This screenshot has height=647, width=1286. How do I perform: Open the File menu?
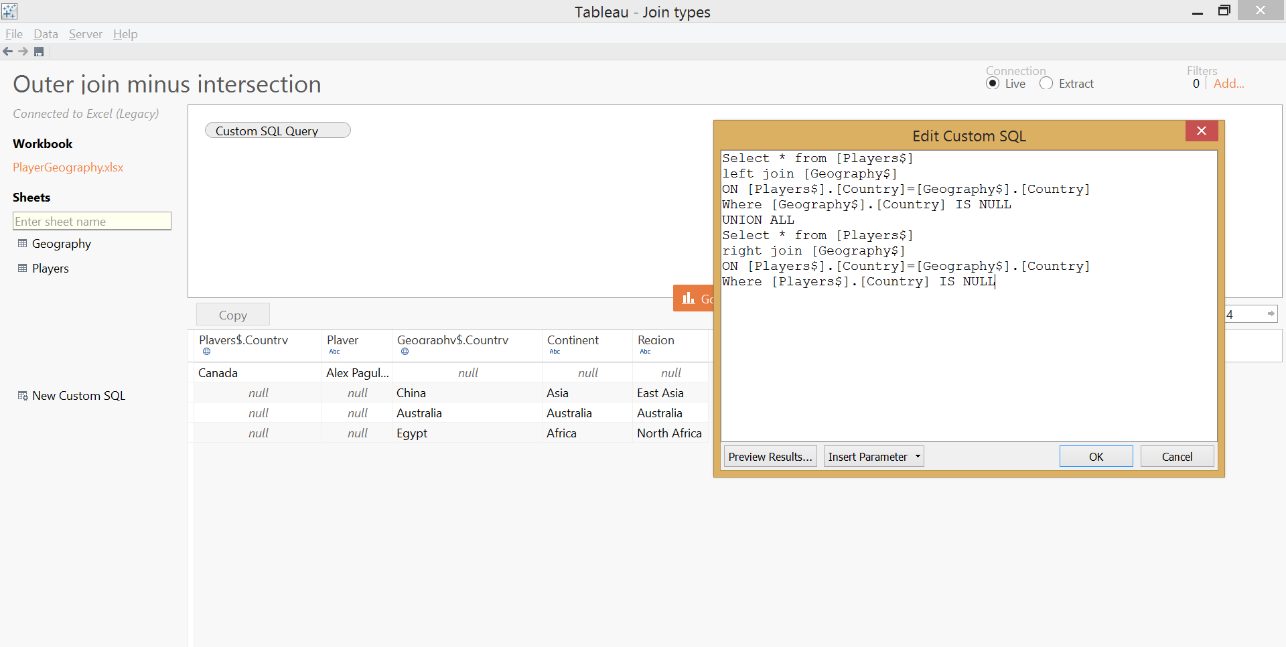point(14,34)
